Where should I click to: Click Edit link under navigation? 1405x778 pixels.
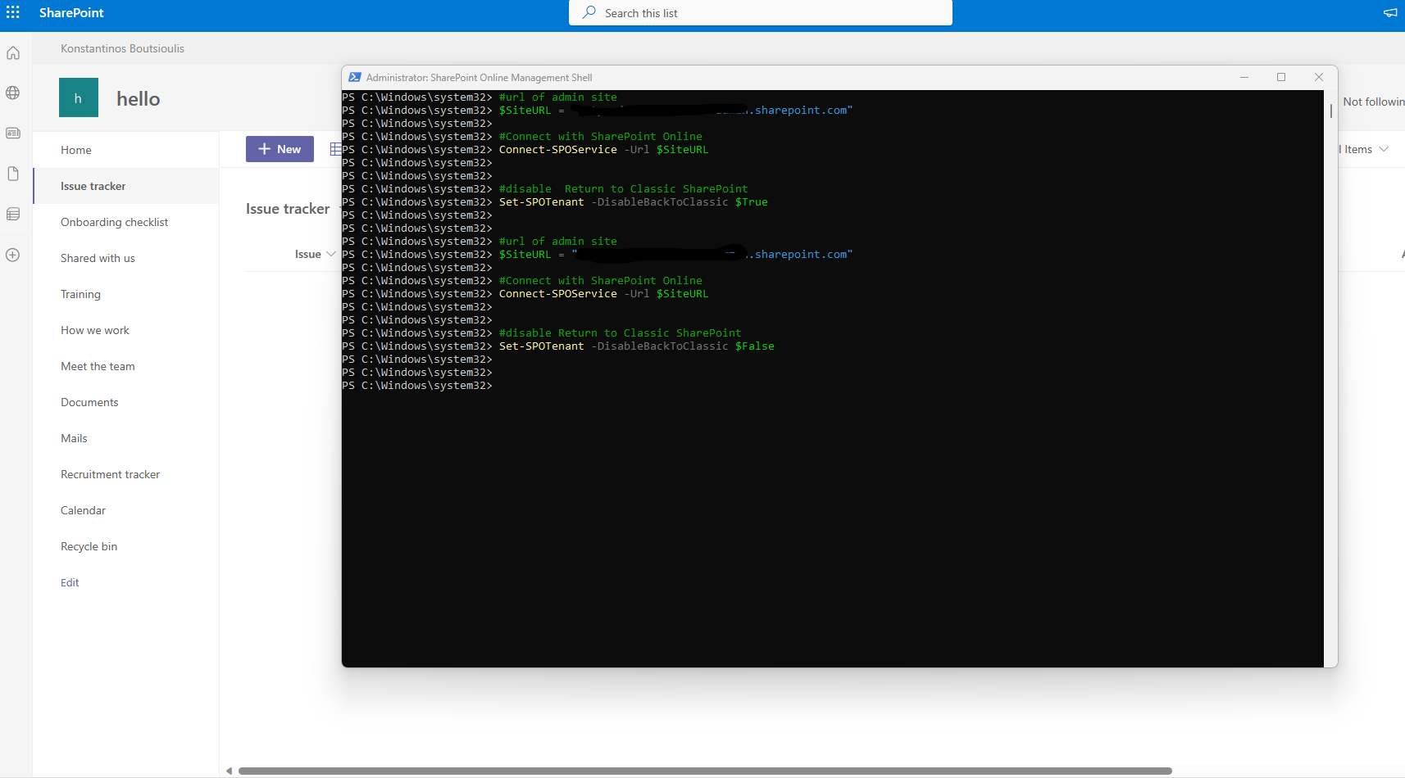[70, 582]
